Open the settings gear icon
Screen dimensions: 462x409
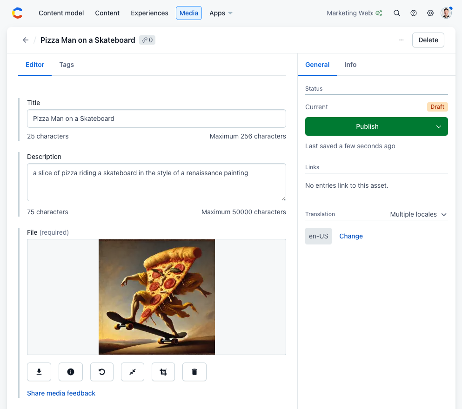click(x=430, y=13)
